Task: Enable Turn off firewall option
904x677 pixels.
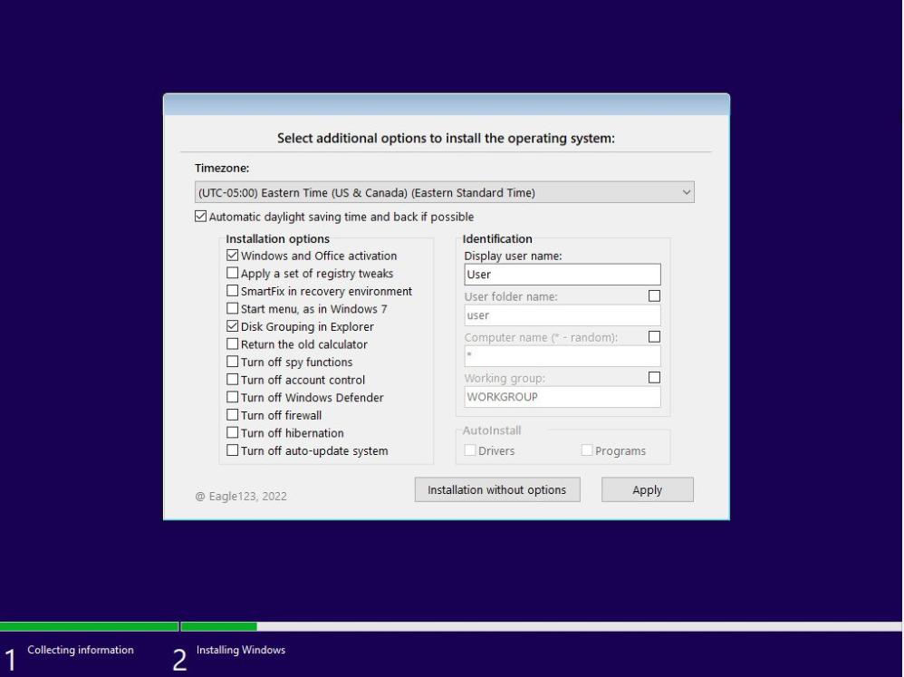Action: click(233, 414)
